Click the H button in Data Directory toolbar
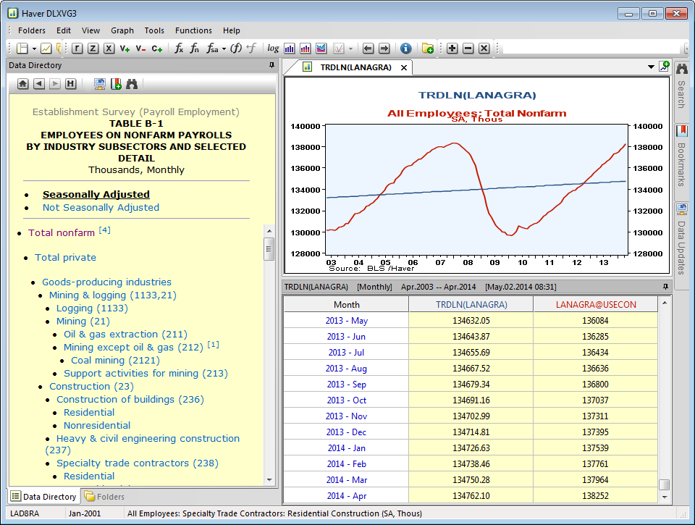This screenshot has height=525, width=695. pos(70,84)
